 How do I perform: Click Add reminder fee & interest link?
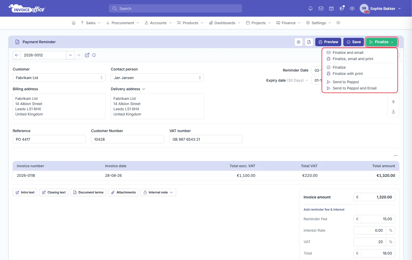coord(324,210)
